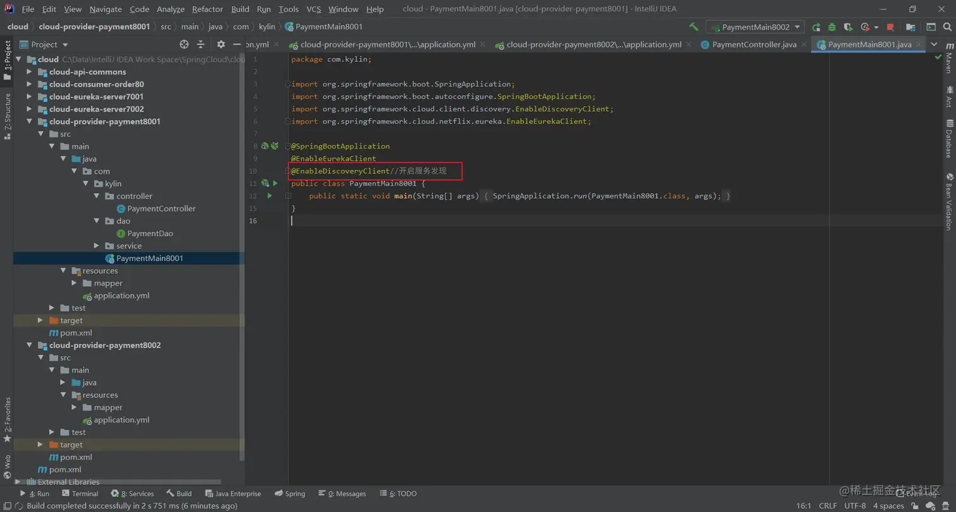Collapse the cloud-provider-payment8001 module

pos(29,121)
